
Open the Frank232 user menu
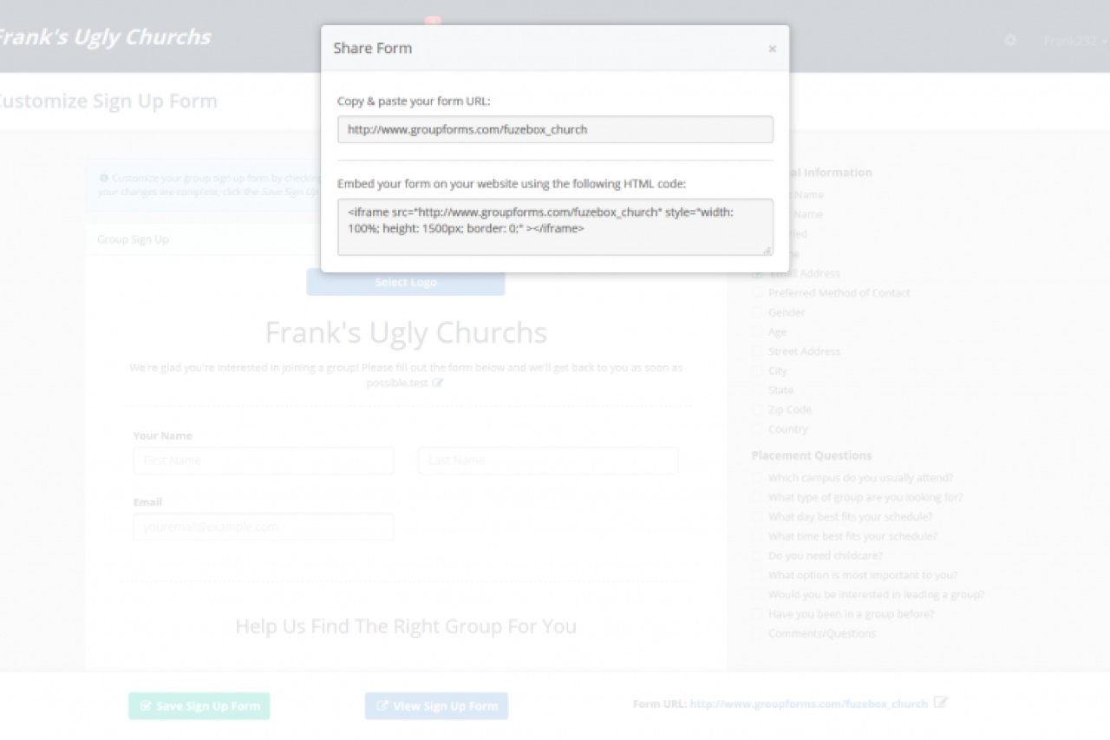coord(1074,41)
